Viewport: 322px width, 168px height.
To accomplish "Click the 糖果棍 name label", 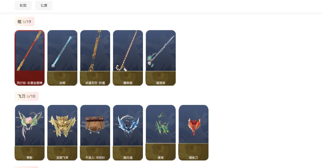I will [x=128, y=83].
